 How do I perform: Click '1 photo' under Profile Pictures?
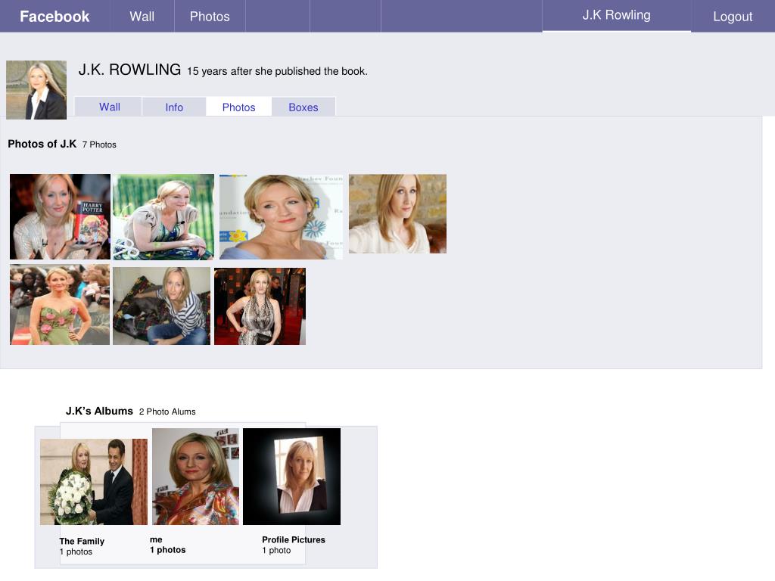pos(276,551)
